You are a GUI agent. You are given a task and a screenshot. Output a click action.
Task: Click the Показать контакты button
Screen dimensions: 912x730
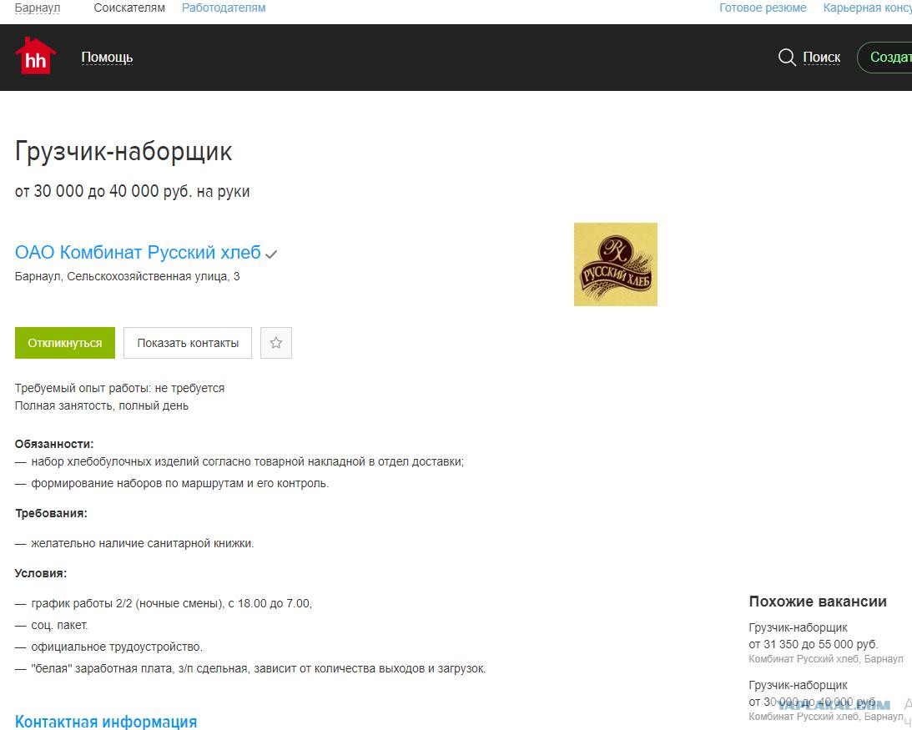tap(188, 343)
